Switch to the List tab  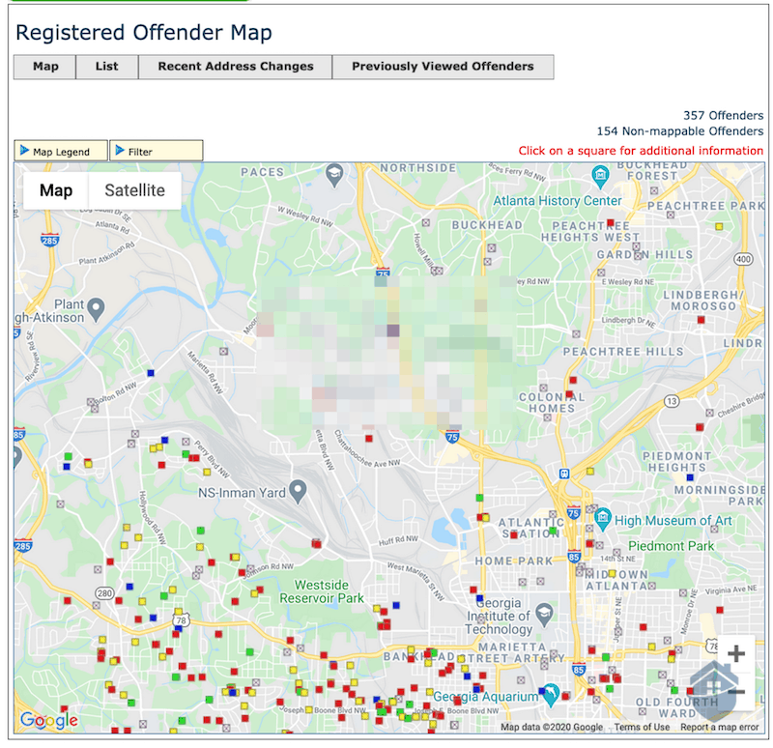[107, 67]
